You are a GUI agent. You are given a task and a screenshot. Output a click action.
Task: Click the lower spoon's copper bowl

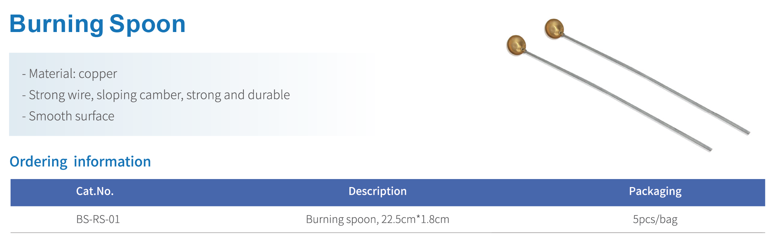[516, 45]
